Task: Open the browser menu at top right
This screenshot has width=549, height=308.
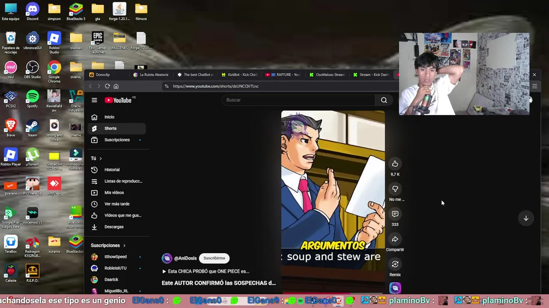Action: 534,86
